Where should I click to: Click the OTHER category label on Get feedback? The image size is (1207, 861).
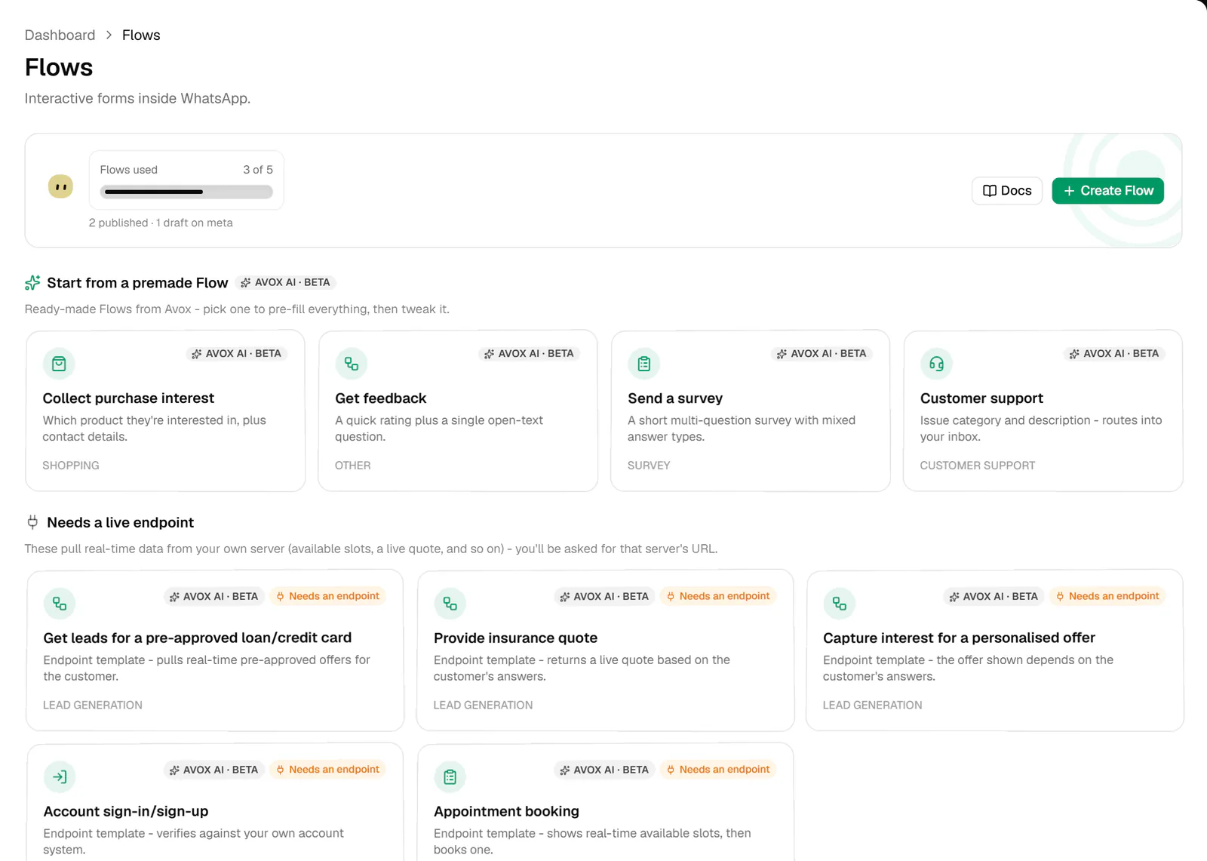tap(353, 466)
